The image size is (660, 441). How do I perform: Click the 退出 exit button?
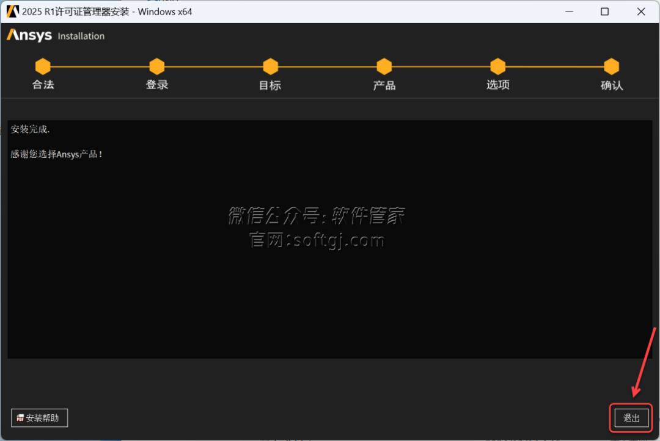coord(631,418)
